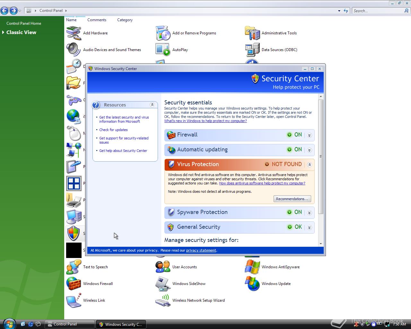Open recent pages dropdown next to Forward
411x329 pixels.
coord(20,11)
